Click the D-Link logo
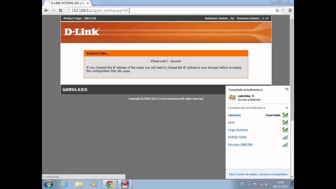 [82, 32]
